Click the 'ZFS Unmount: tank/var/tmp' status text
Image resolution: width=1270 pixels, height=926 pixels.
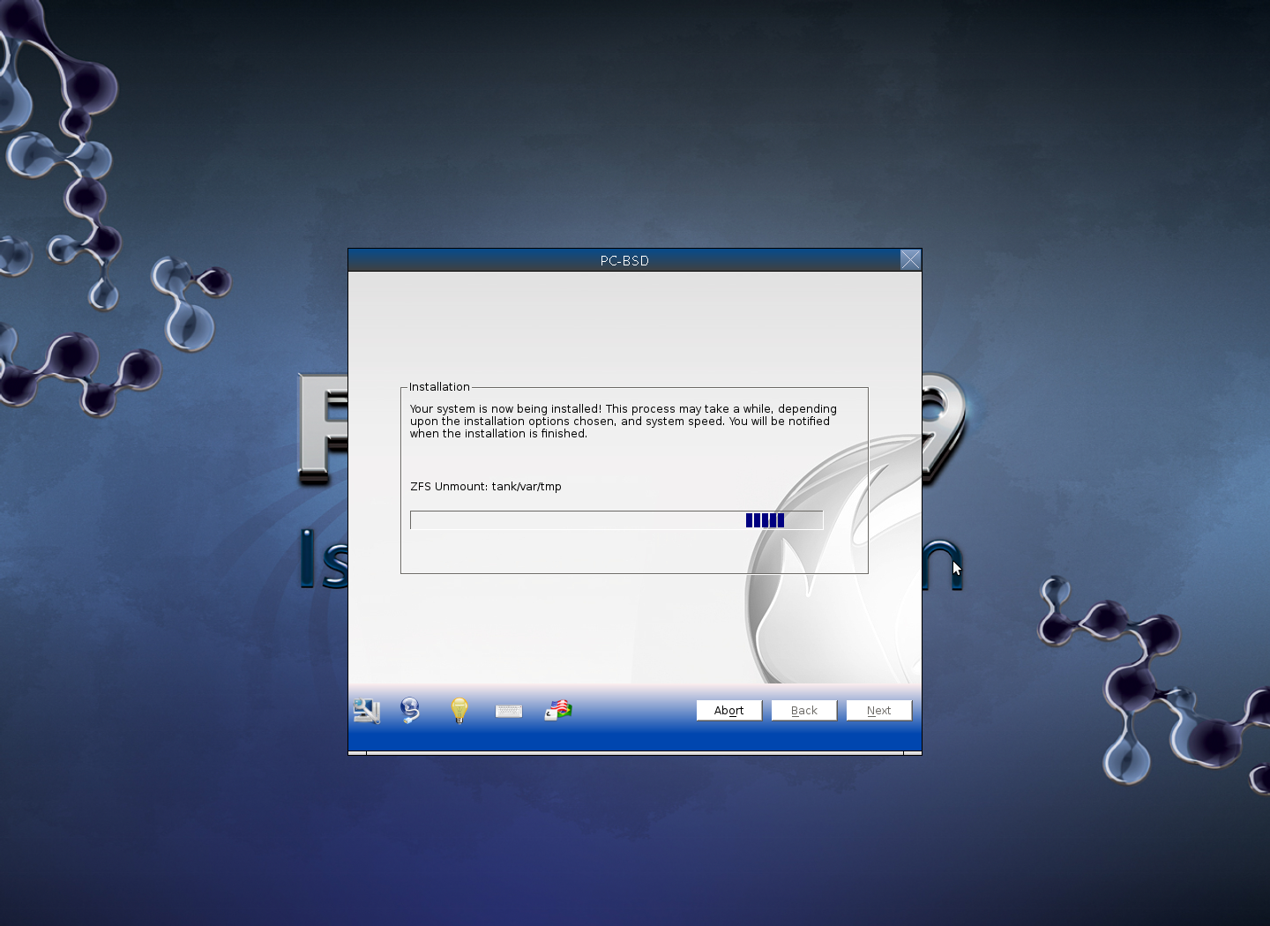(486, 487)
